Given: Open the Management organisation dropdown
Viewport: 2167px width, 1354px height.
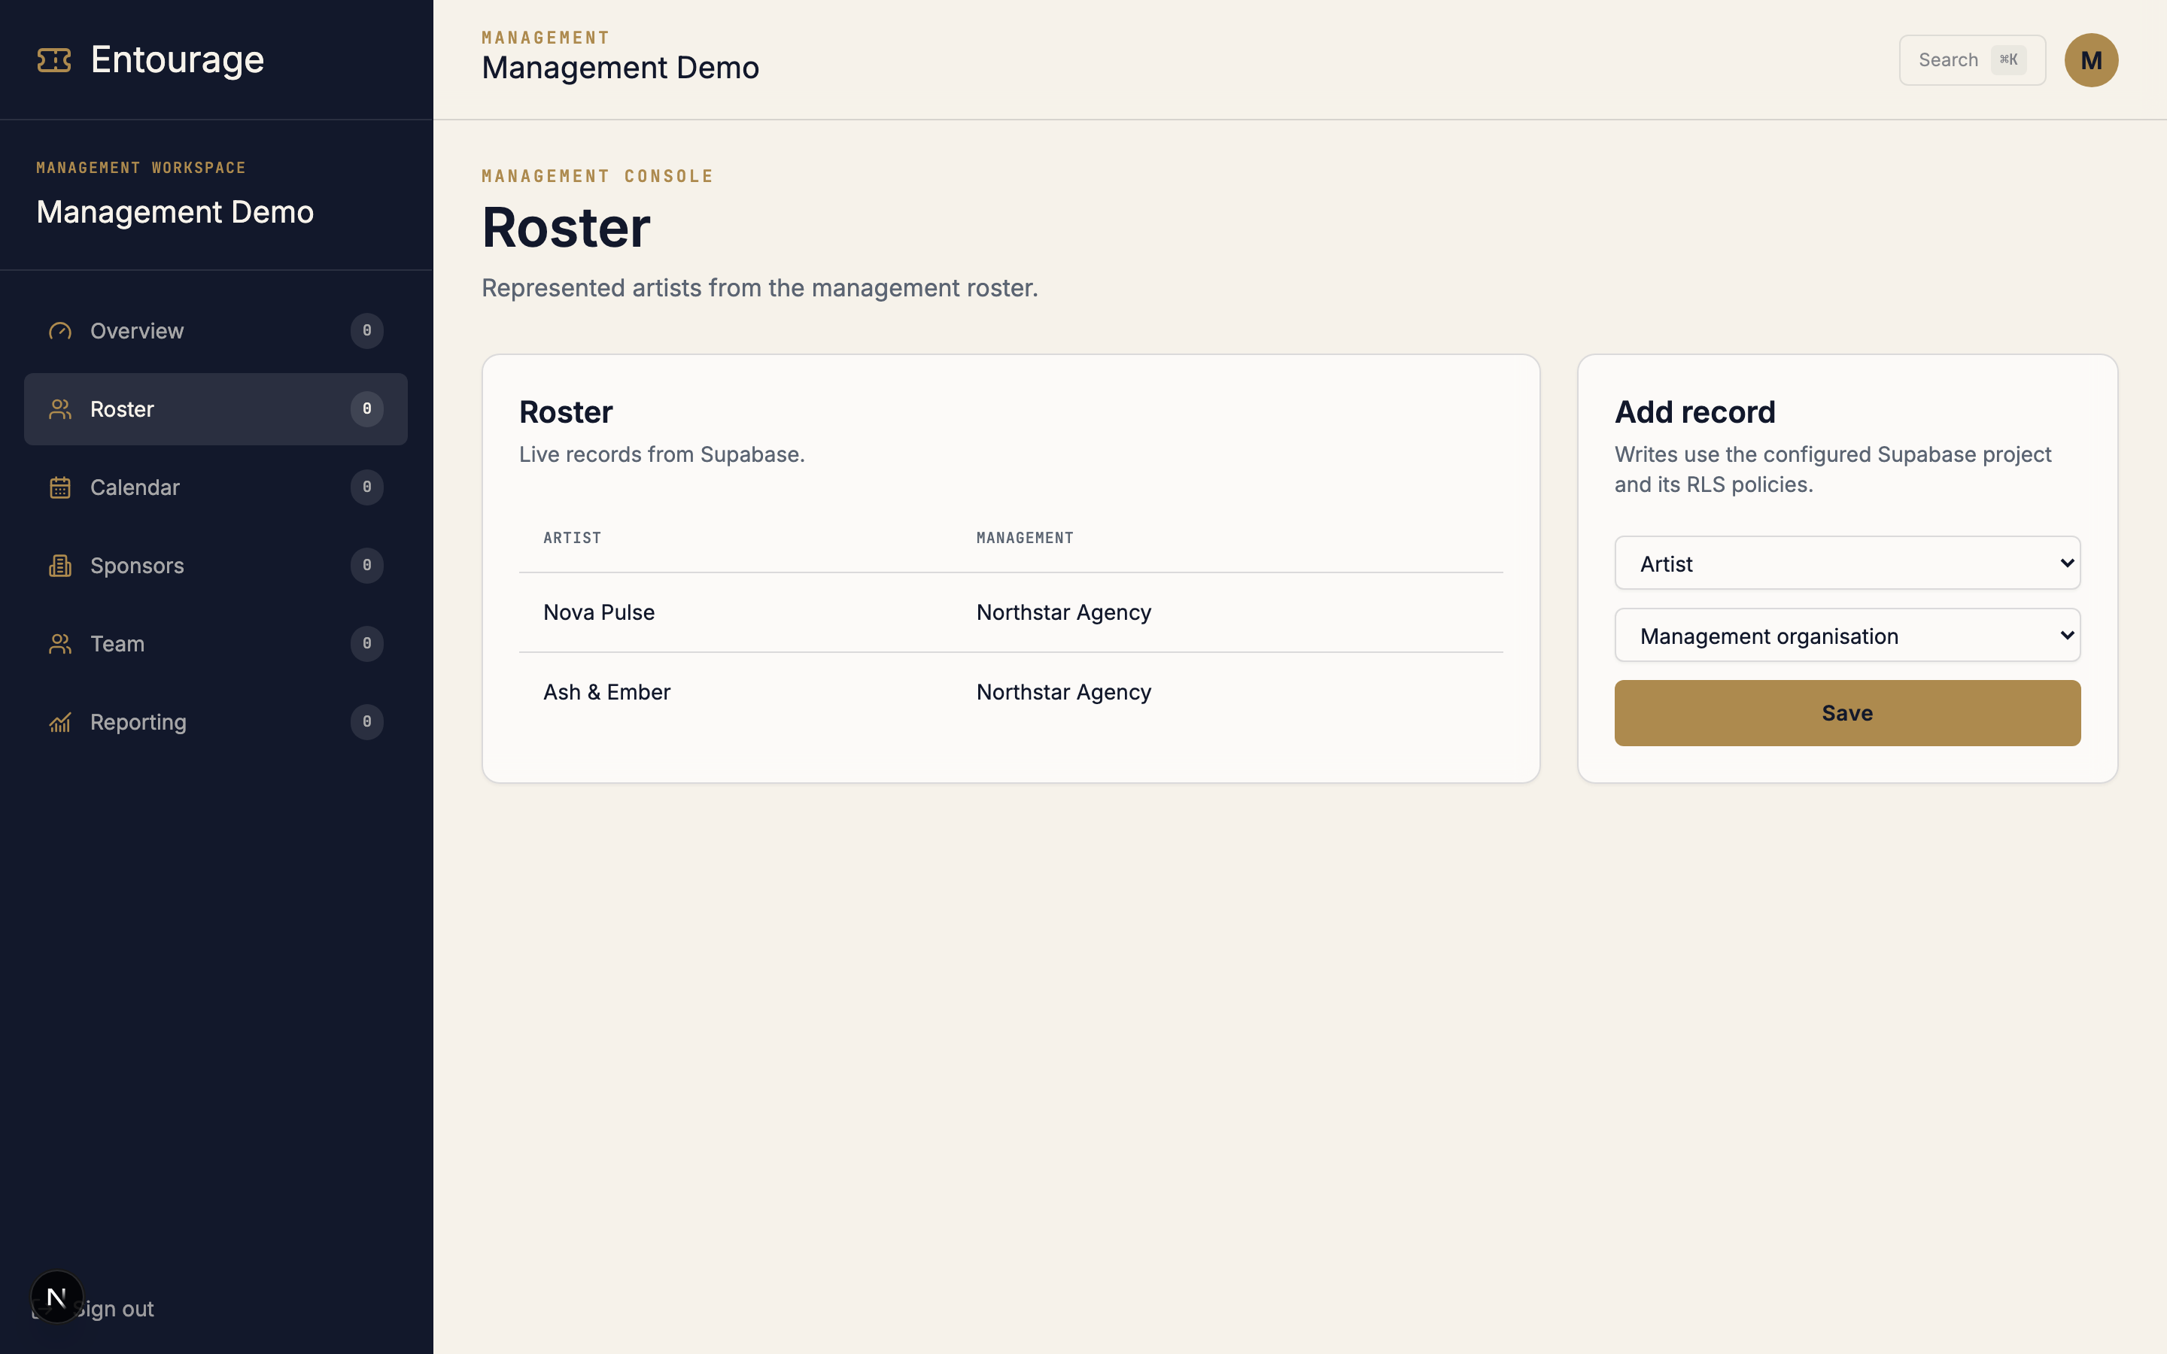Looking at the screenshot, I should click(x=1847, y=636).
